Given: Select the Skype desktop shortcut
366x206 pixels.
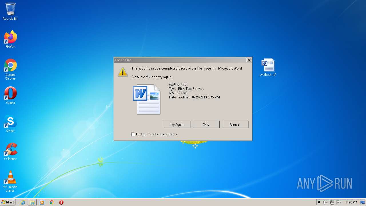Looking at the screenshot, I should [x=10, y=124].
